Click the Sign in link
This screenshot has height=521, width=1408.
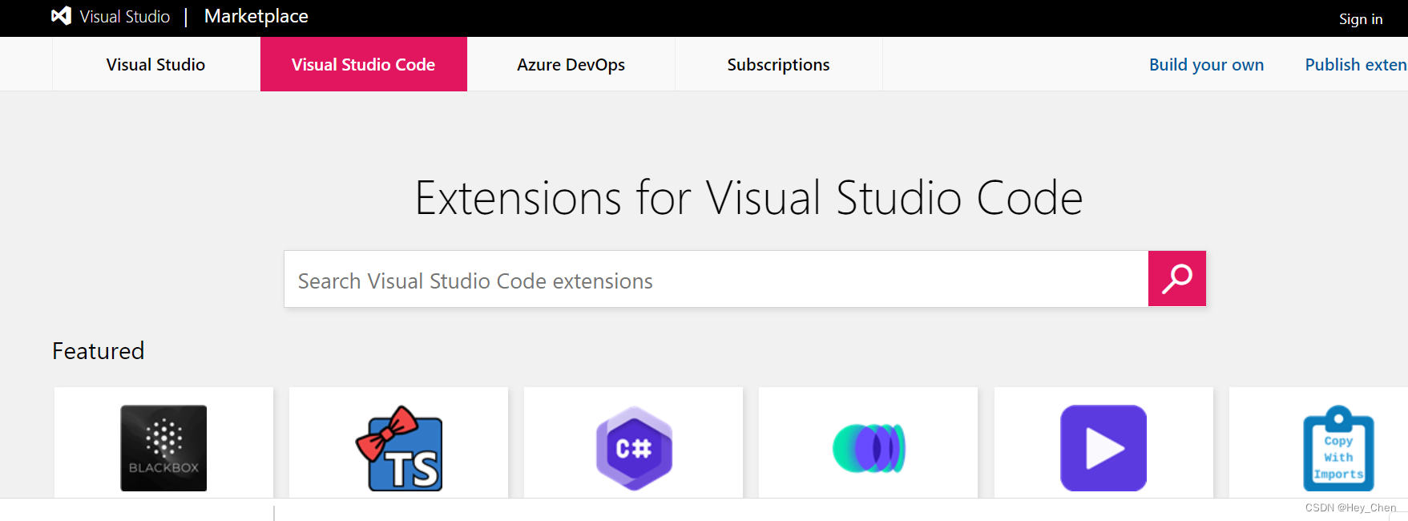[x=1361, y=19]
